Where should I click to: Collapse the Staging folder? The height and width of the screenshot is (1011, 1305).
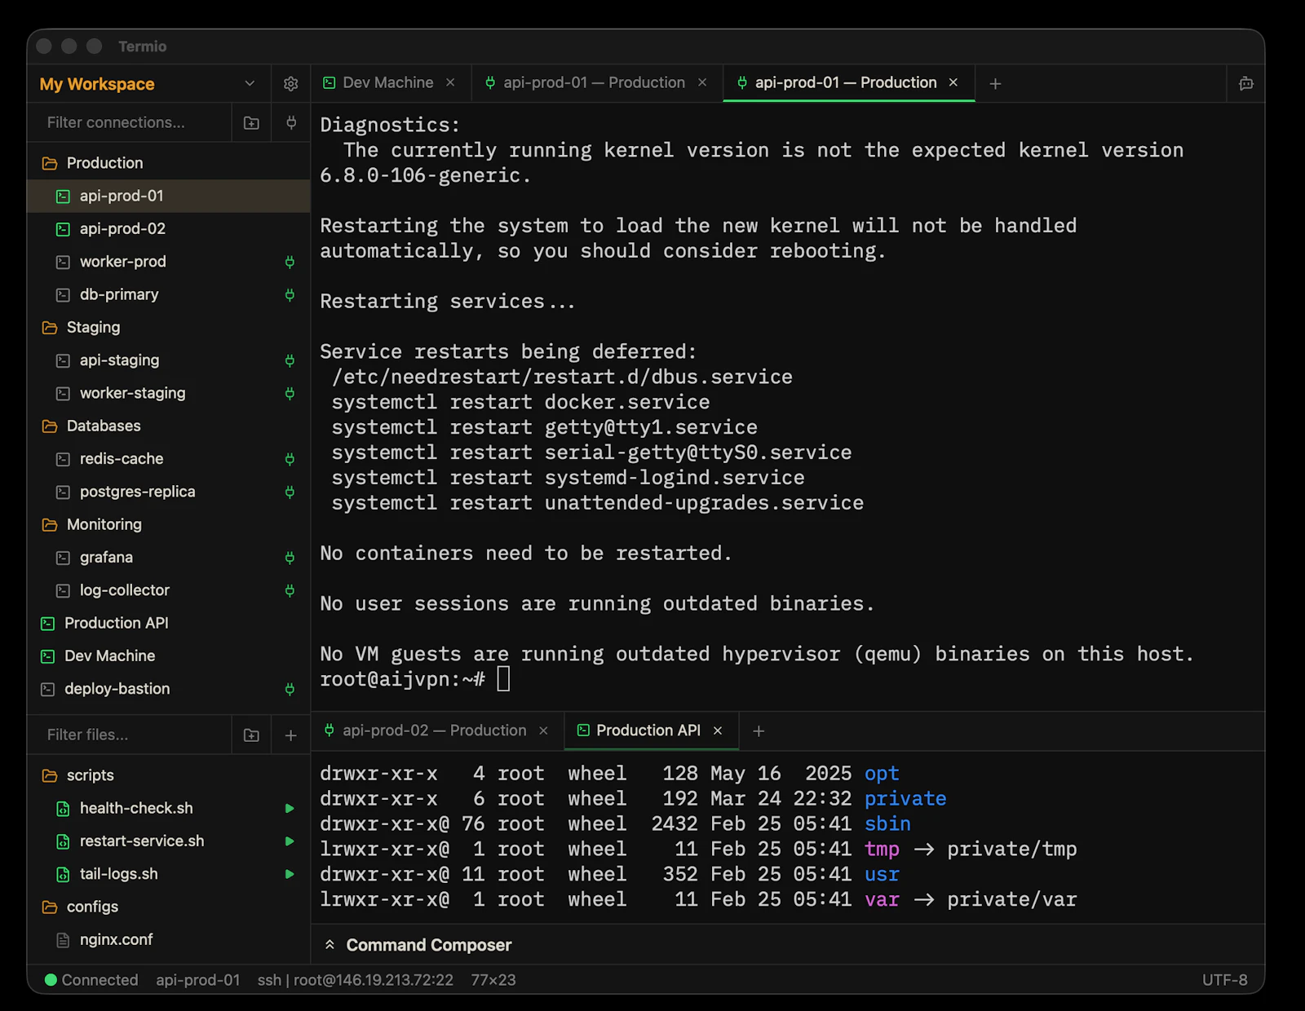point(169,328)
